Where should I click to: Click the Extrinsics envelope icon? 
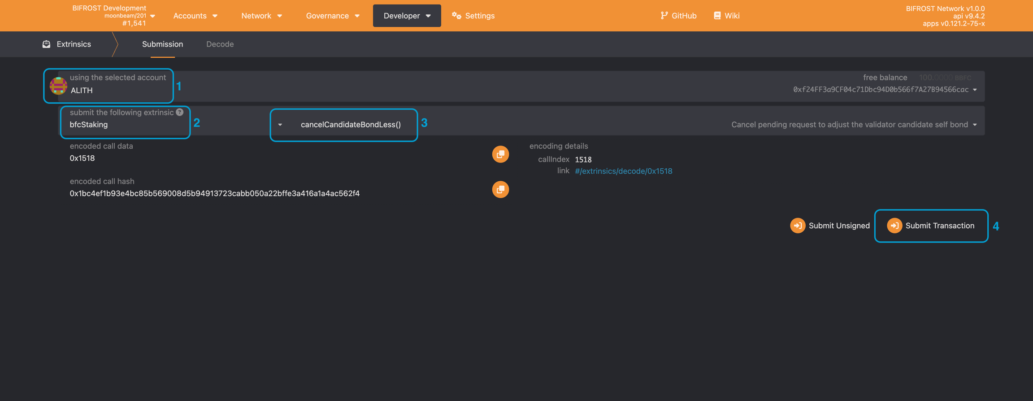pyautogui.click(x=46, y=44)
